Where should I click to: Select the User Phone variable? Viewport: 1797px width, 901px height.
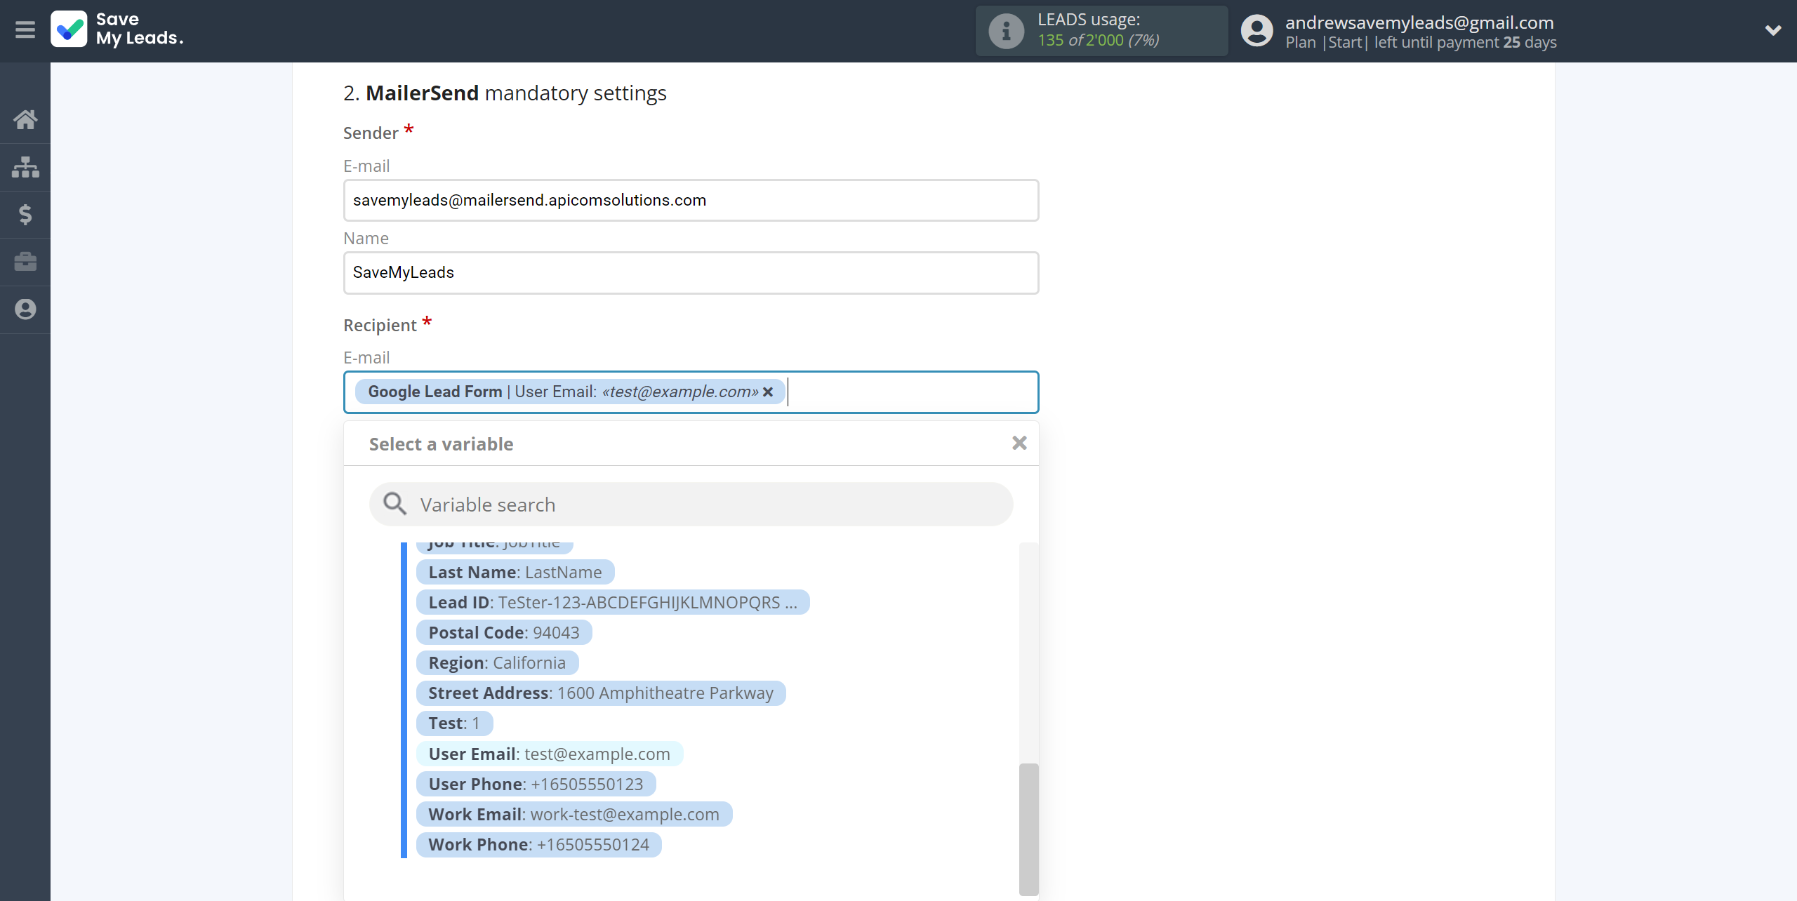tap(536, 784)
